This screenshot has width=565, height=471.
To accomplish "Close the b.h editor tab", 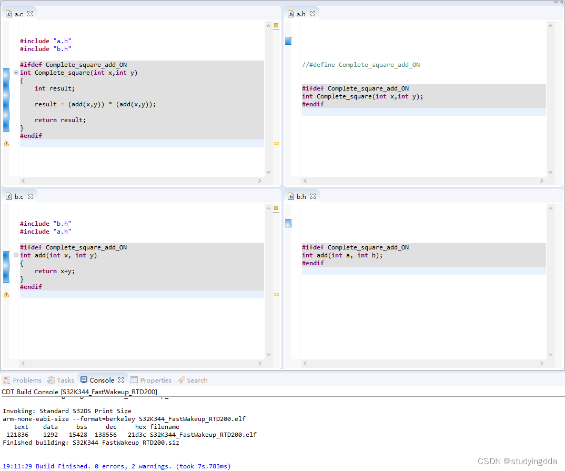I will point(313,196).
